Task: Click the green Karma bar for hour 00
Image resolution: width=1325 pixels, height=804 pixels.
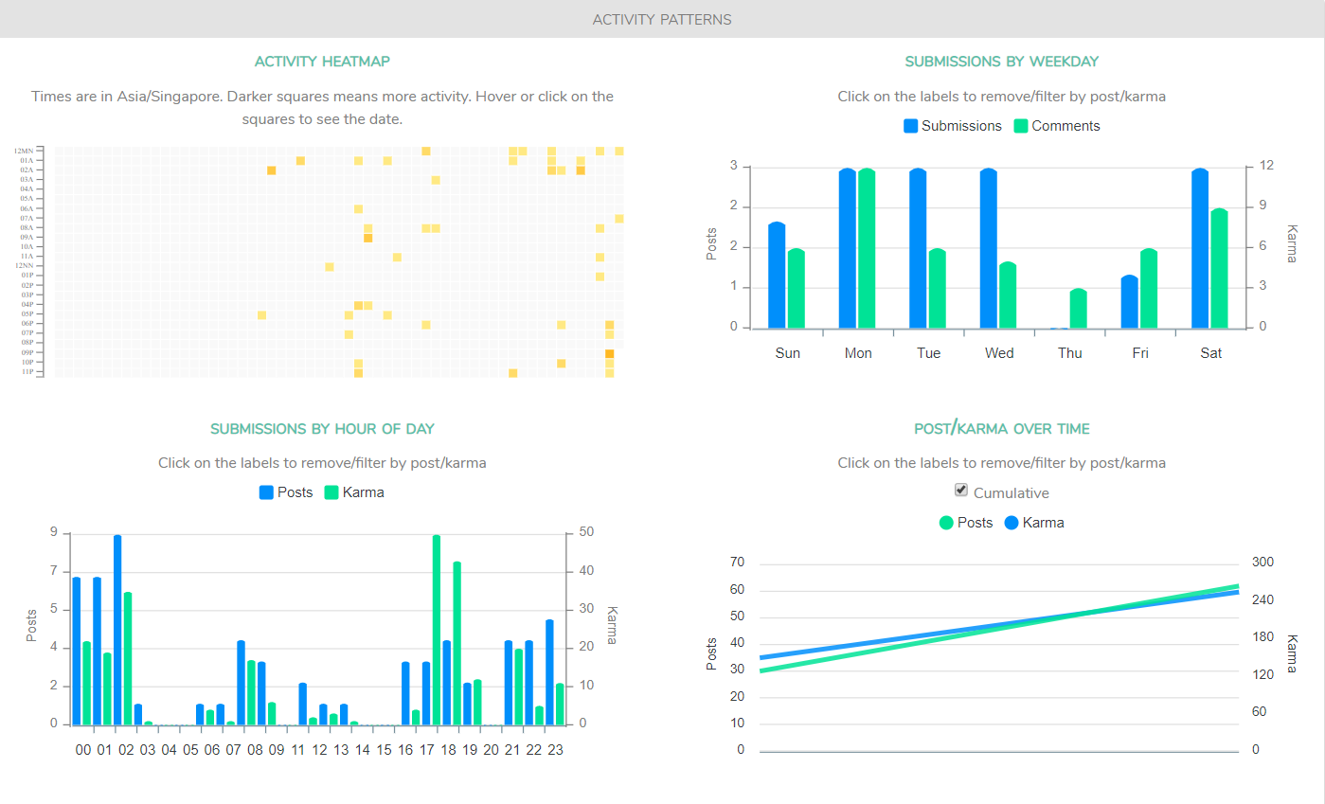Action: [x=87, y=684]
